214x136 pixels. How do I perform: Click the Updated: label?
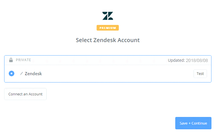point(176,61)
